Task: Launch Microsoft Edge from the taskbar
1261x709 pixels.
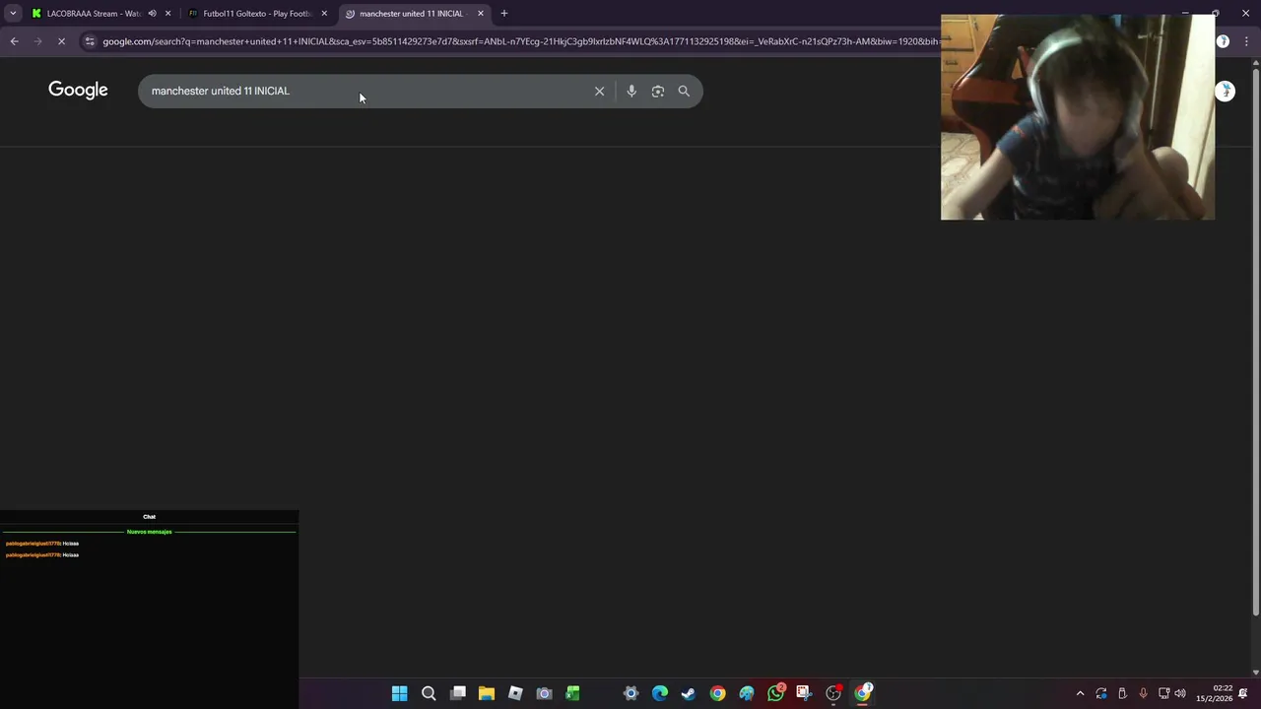Action: [x=660, y=693]
